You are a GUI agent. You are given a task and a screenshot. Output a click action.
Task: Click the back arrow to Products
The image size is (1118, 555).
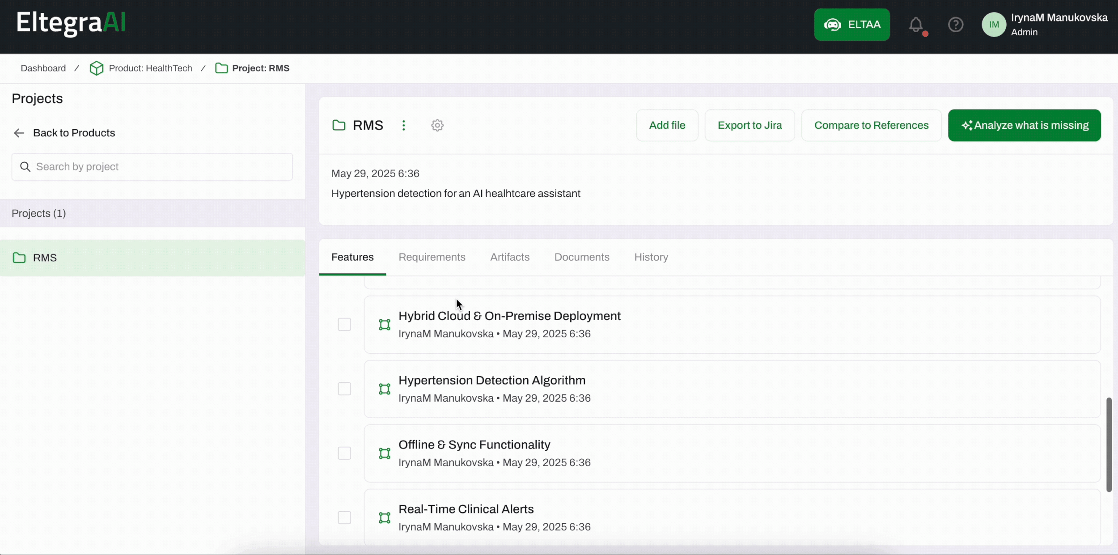point(19,133)
